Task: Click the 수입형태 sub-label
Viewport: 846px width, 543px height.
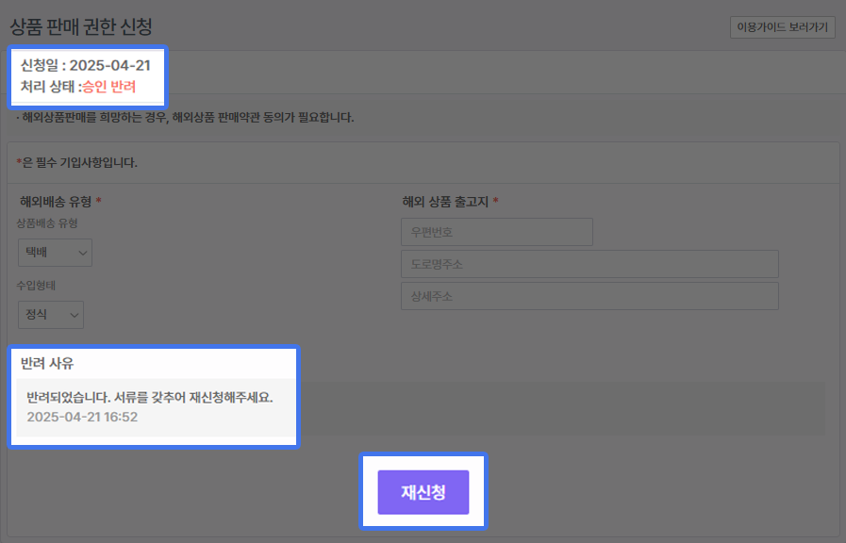Action: click(x=38, y=285)
